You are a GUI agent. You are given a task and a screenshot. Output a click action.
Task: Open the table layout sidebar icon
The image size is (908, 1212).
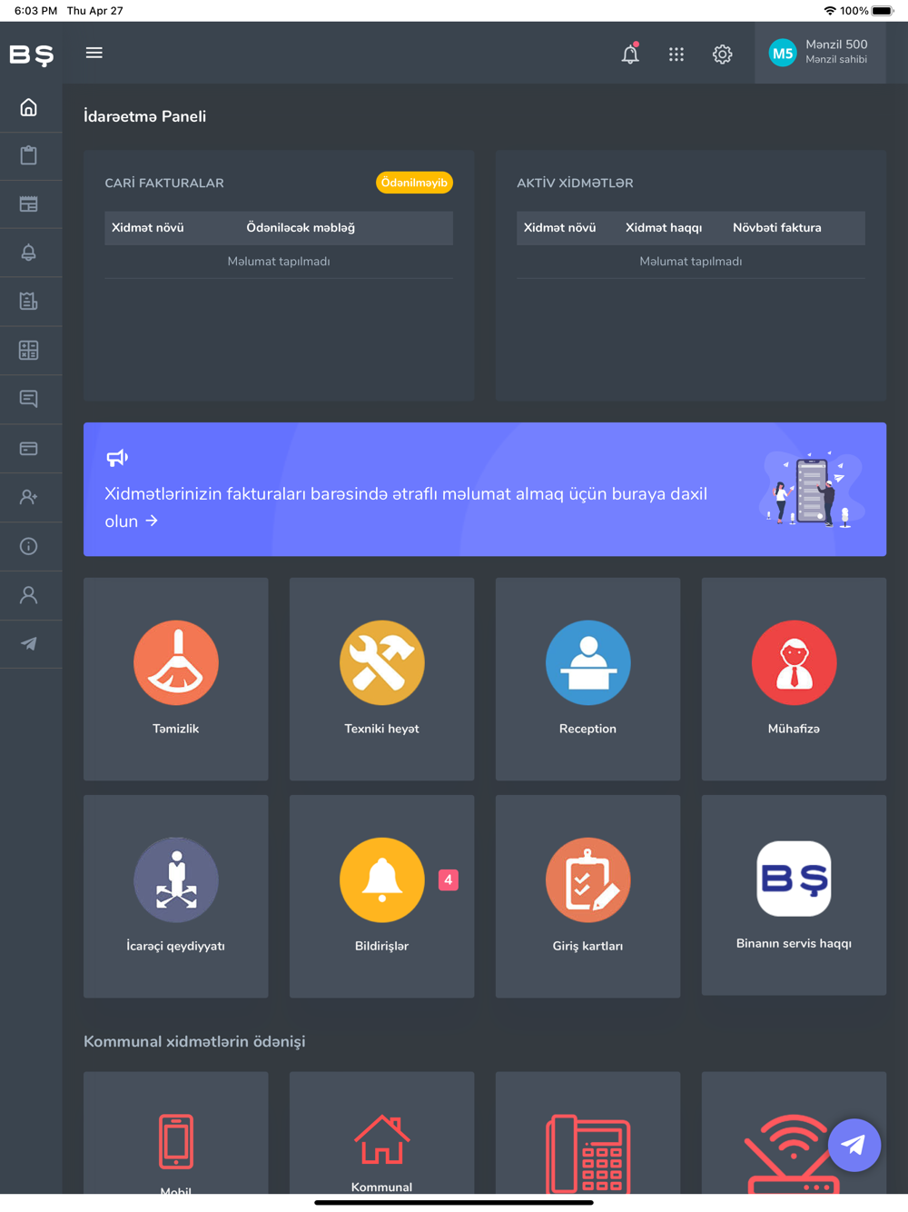click(x=29, y=204)
